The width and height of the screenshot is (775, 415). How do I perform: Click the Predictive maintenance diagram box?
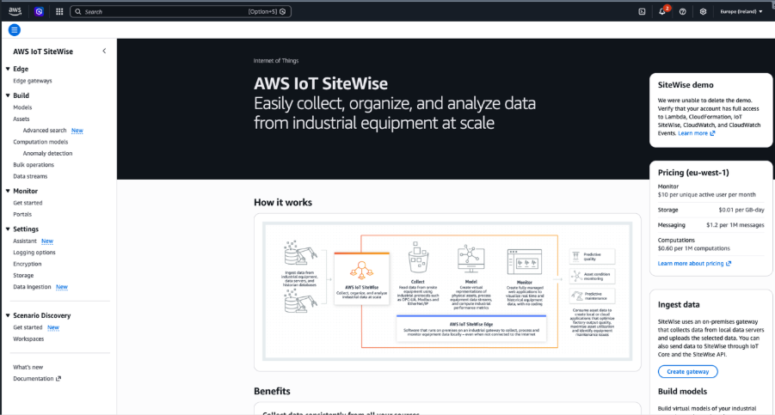point(593,296)
